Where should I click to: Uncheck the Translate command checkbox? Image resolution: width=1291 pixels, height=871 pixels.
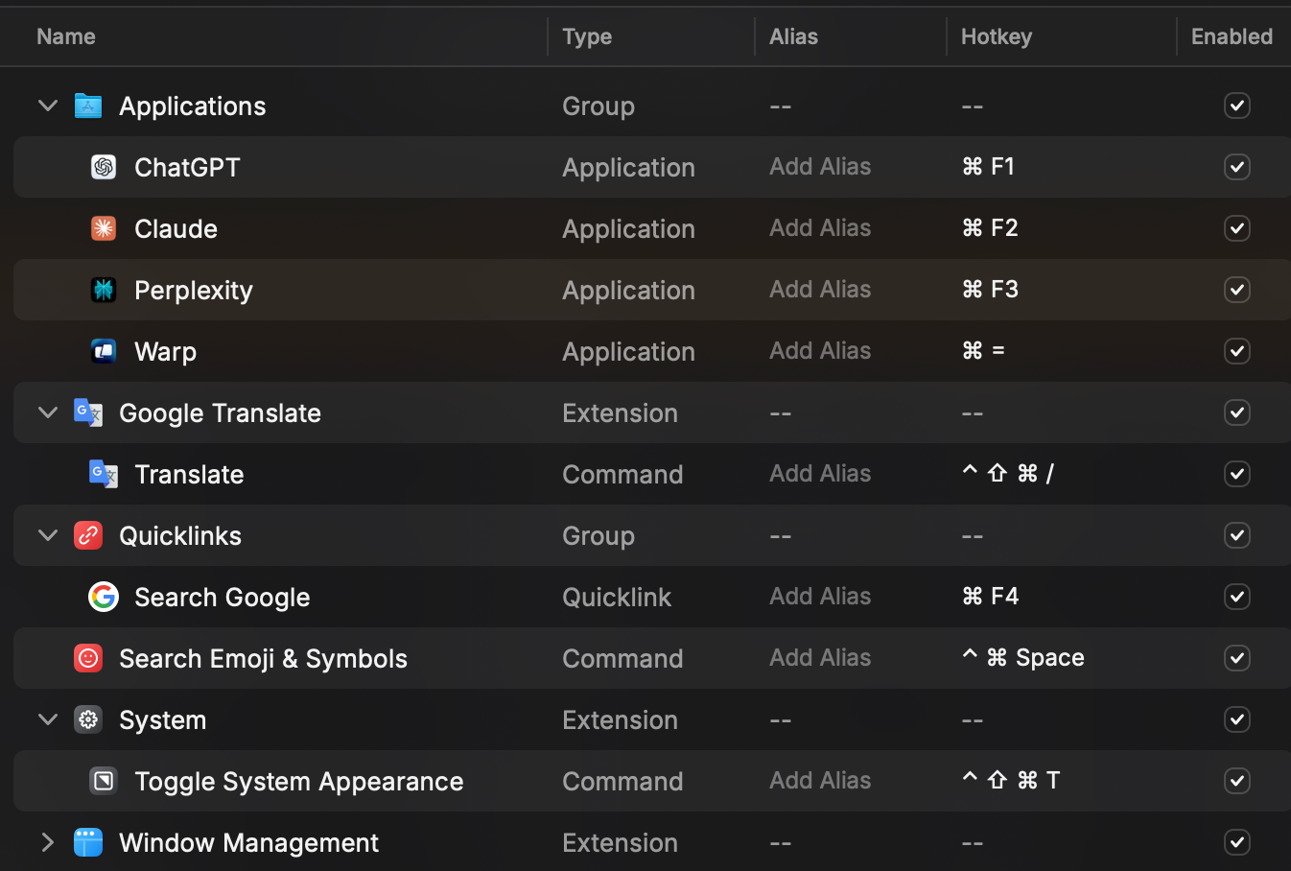(1237, 474)
